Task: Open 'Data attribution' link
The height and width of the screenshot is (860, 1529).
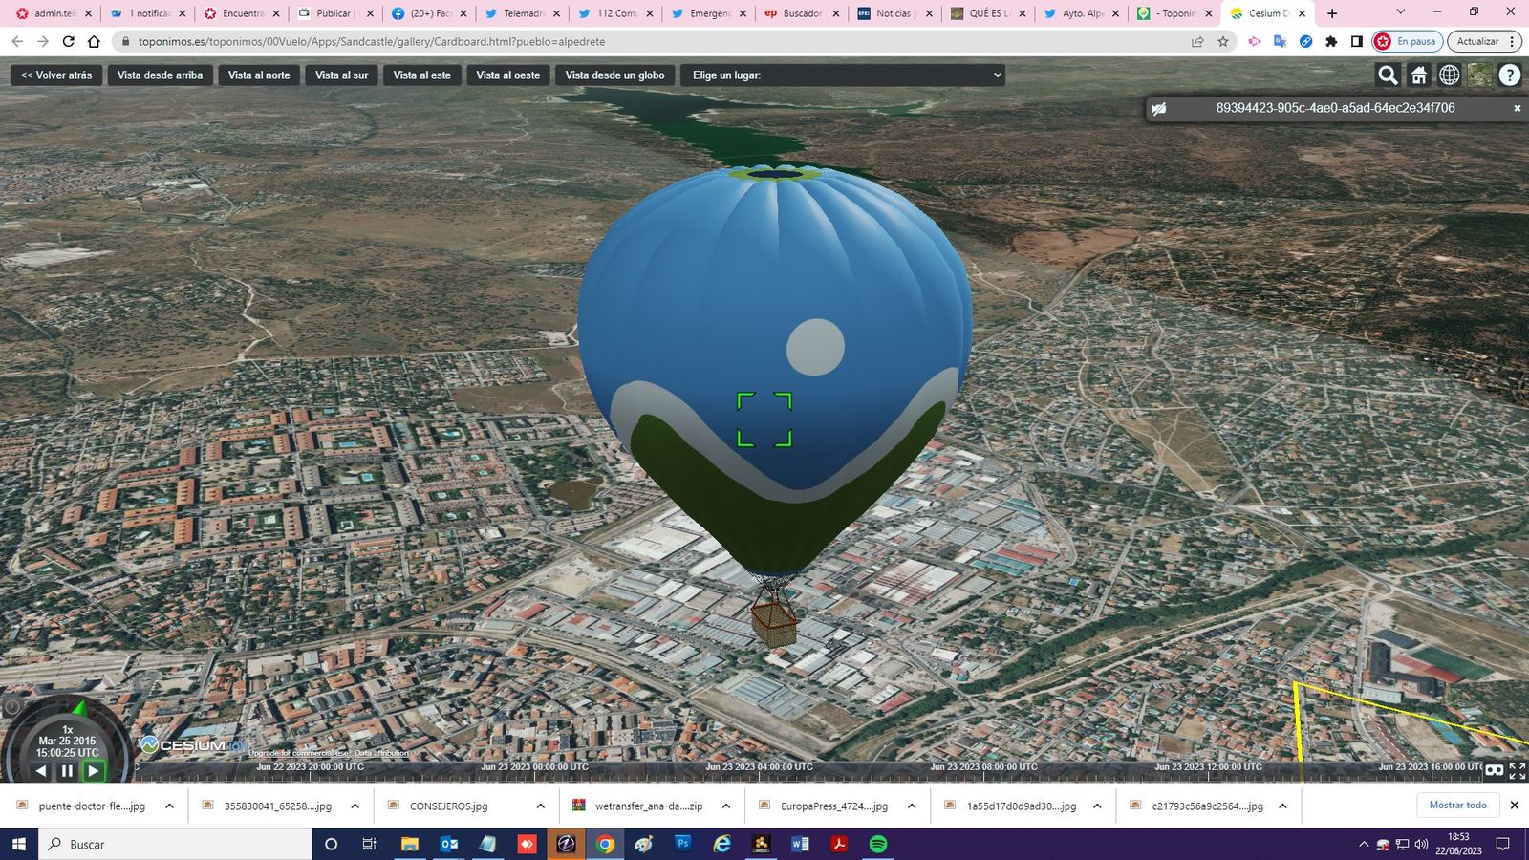Action: tap(381, 754)
